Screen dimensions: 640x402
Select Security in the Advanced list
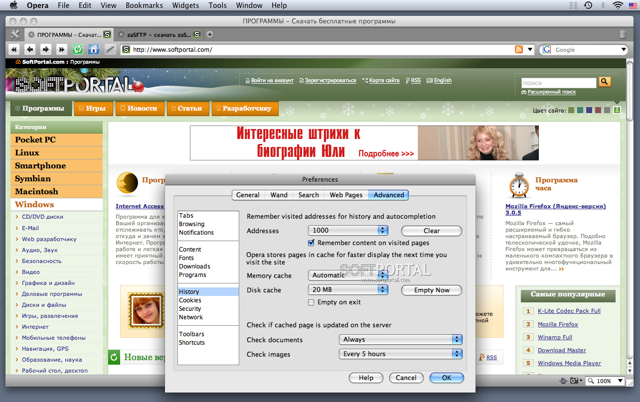208,309
